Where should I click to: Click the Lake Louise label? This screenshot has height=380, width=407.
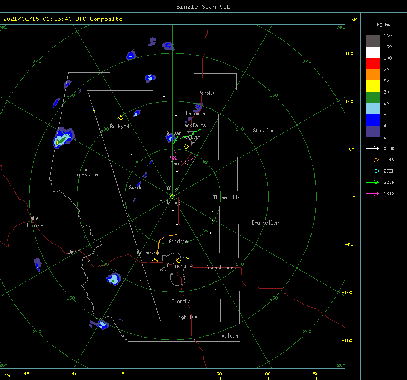(x=35, y=222)
